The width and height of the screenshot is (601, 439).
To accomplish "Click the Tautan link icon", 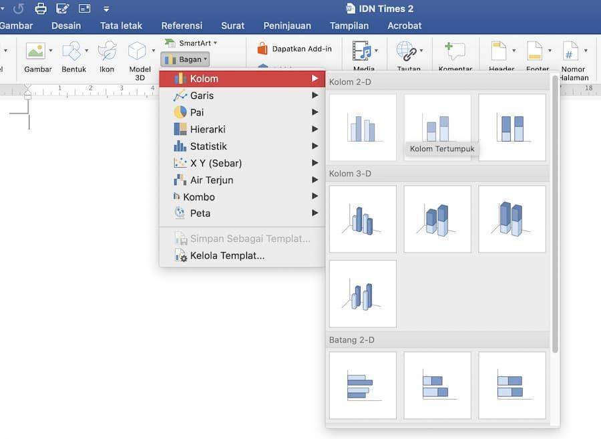I will click(406, 51).
